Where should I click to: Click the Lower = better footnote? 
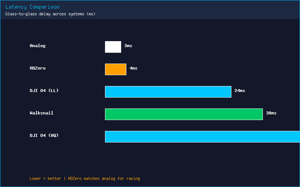pos(45,179)
